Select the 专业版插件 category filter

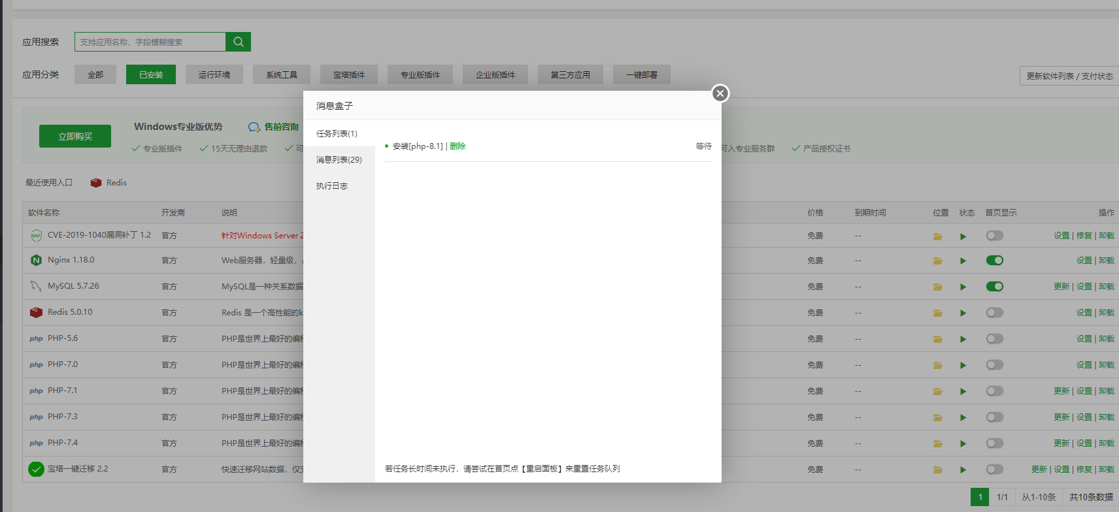point(420,74)
